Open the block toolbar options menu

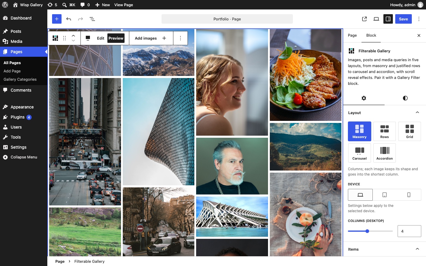coord(180,38)
